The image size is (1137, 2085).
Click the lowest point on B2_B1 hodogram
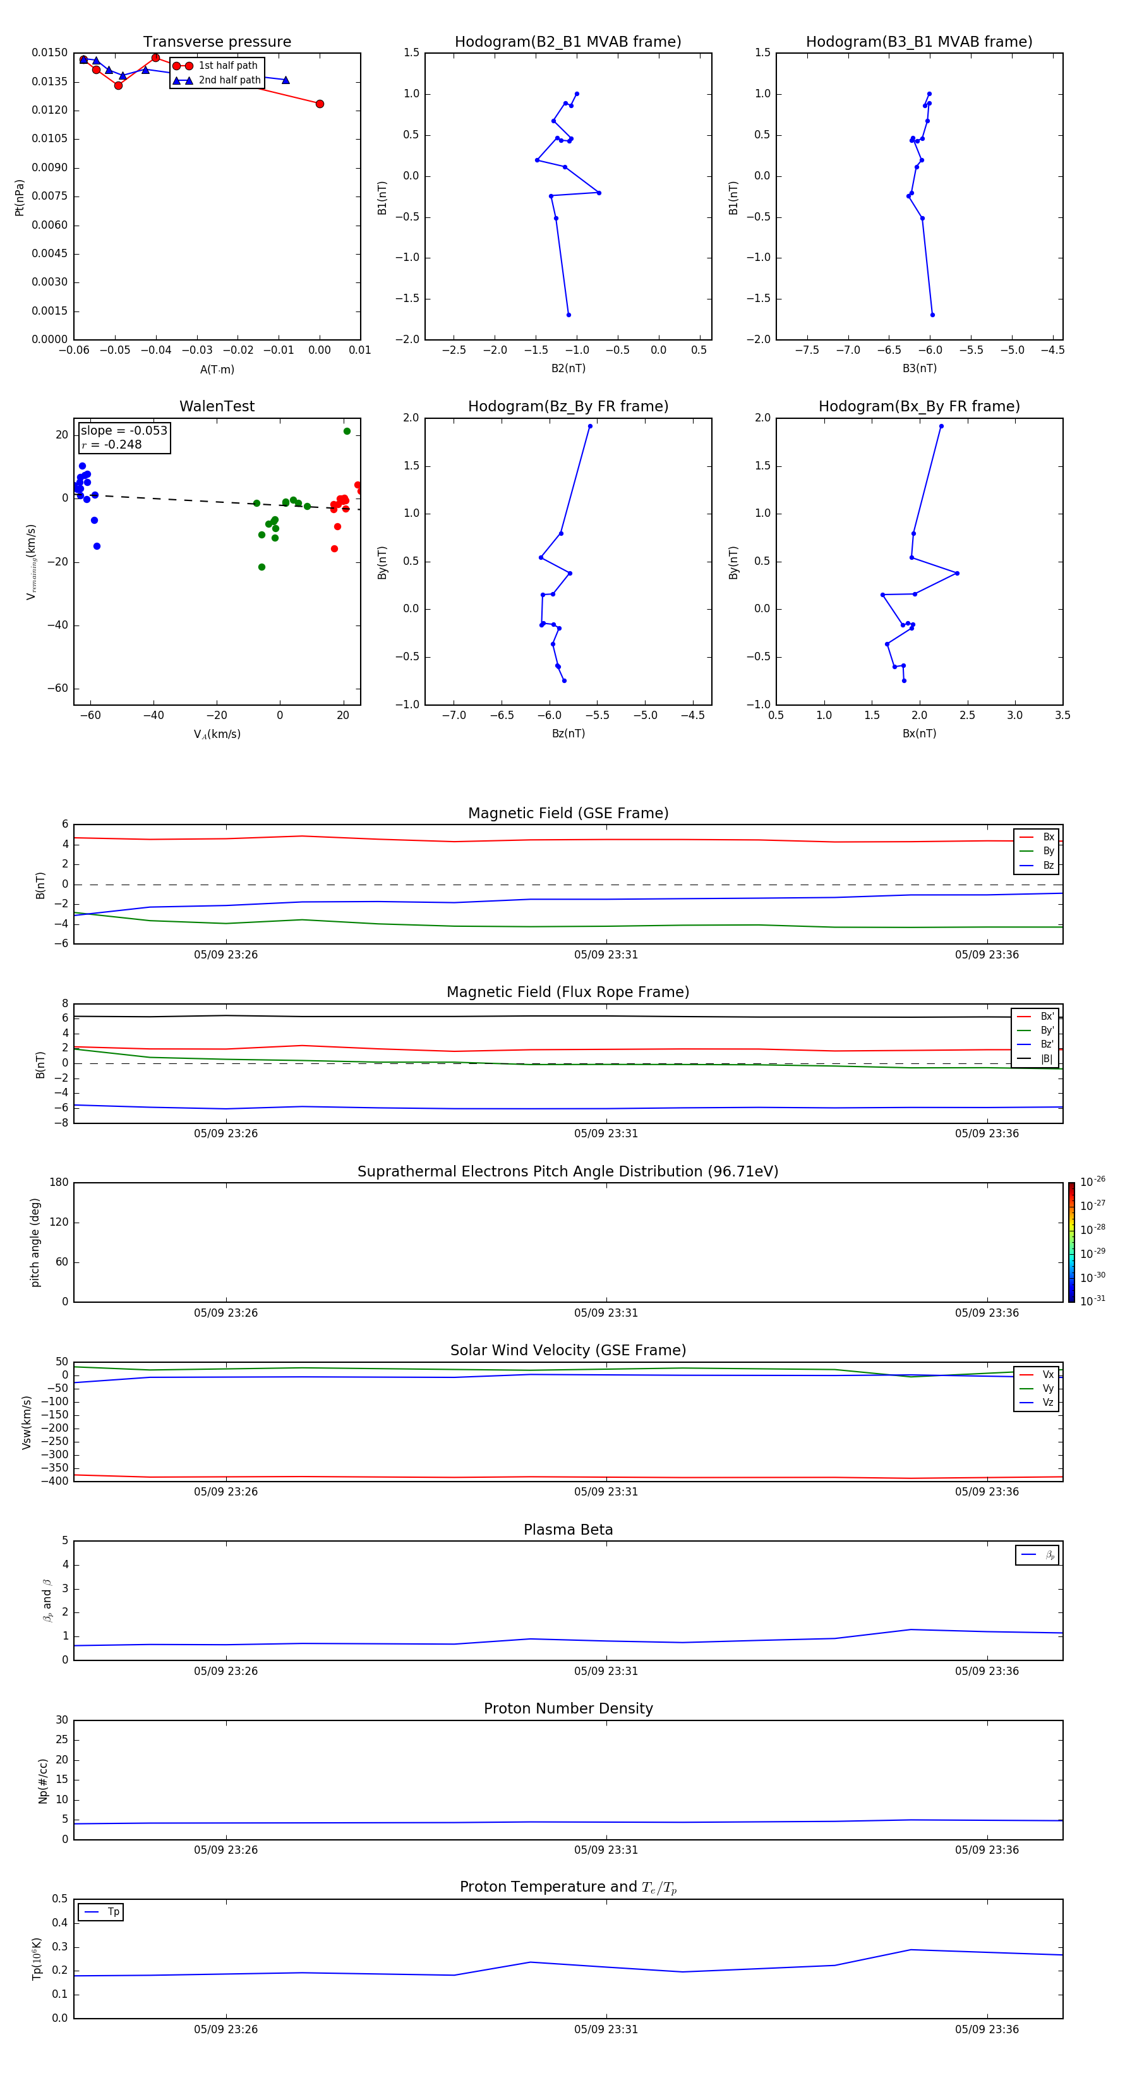point(569,315)
